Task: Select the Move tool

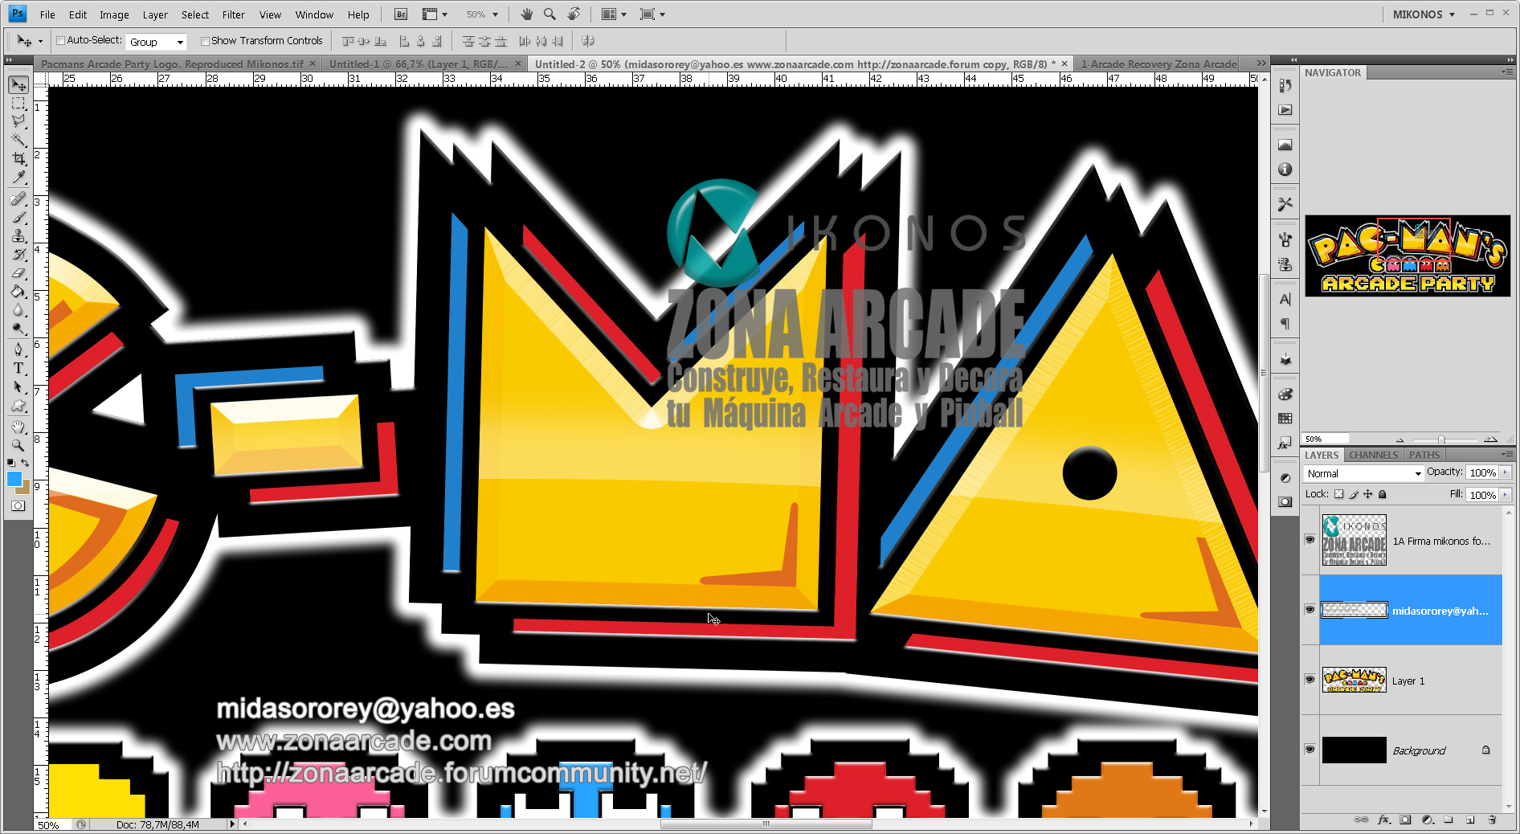Action: click(x=18, y=85)
